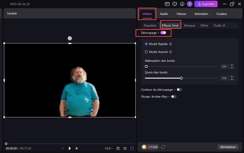244x153 pixels.
Task: Enter fullscreen preview mode
Action: pyautogui.click(x=132, y=148)
